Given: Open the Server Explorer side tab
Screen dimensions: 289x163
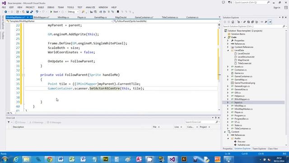Looking at the screenshot, I should (3, 23).
